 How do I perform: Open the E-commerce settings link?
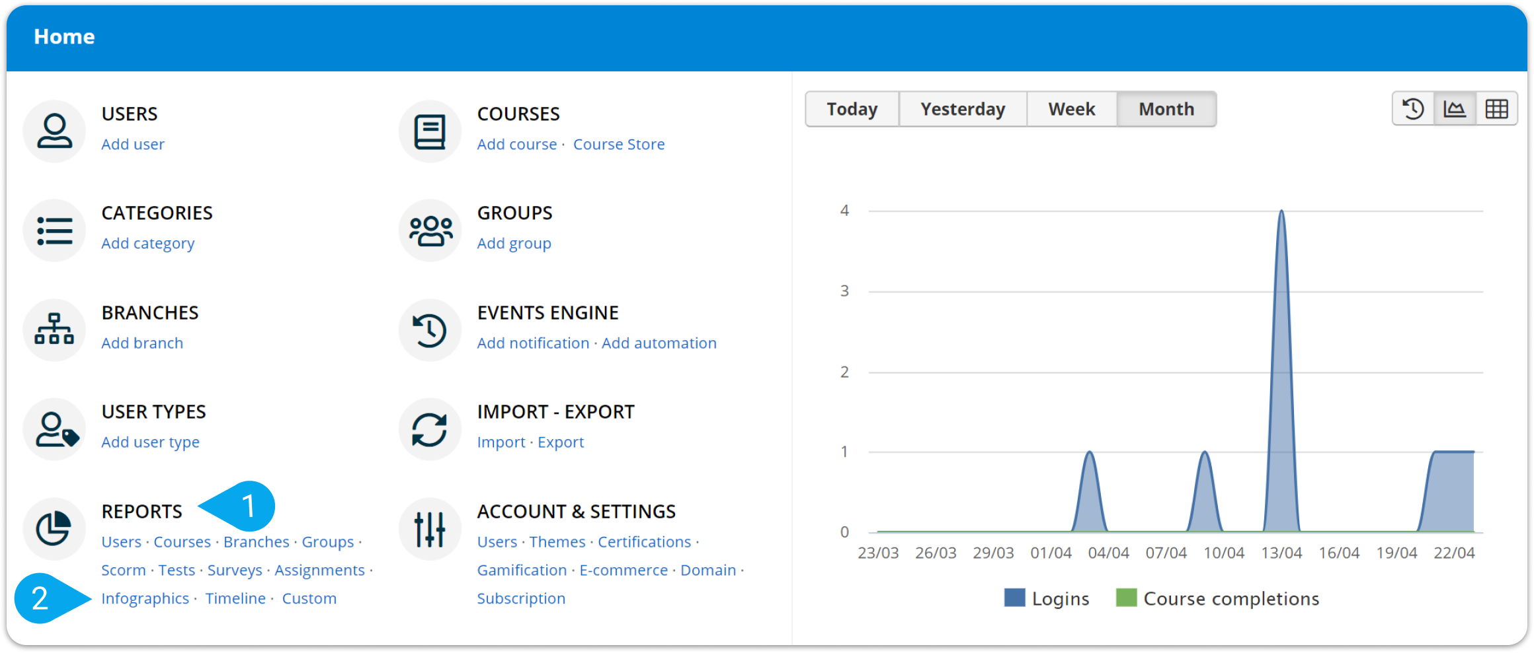pos(624,570)
